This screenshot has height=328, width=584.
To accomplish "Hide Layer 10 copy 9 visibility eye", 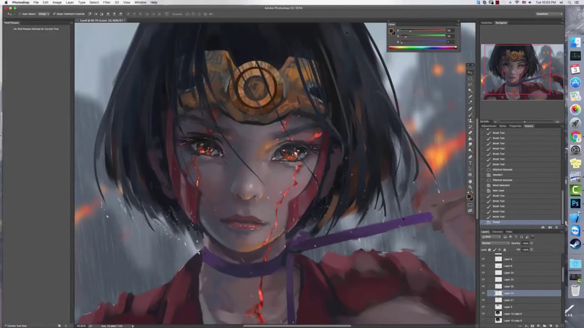I will click(x=483, y=313).
